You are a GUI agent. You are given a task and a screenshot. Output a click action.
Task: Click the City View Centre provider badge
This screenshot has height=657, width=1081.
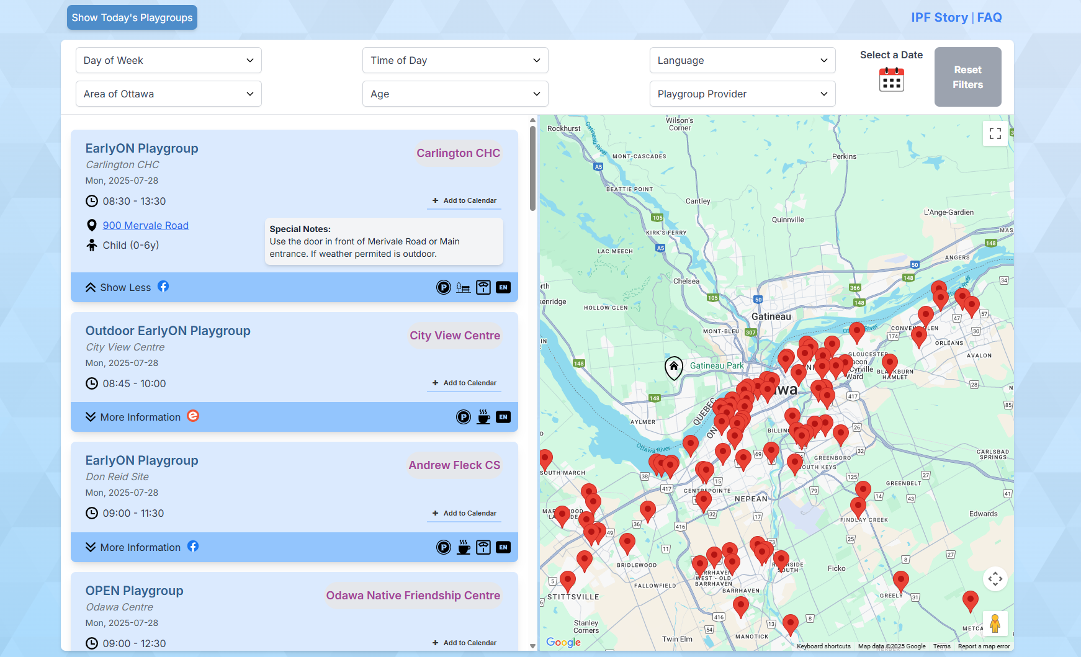(x=455, y=336)
